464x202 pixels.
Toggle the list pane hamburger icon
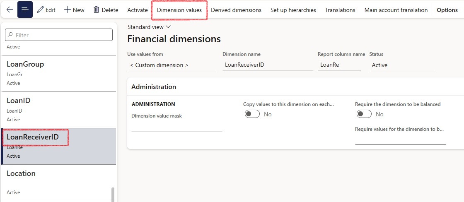pos(25,10)
